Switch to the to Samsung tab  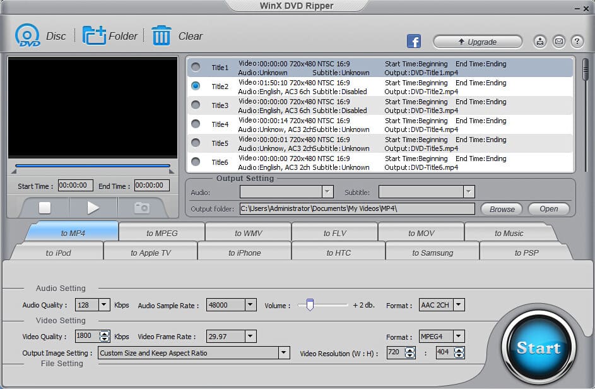pos(433,253)
